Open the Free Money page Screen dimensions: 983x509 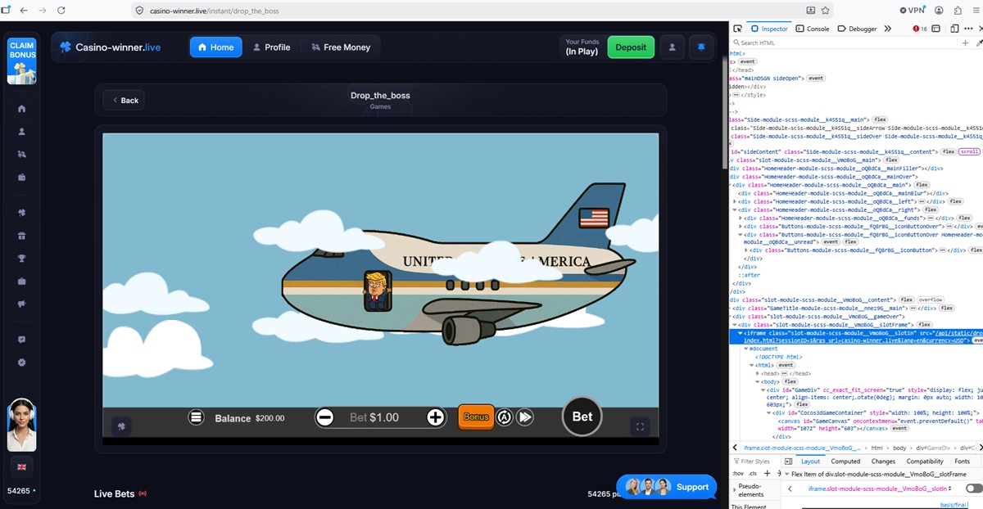341,47
